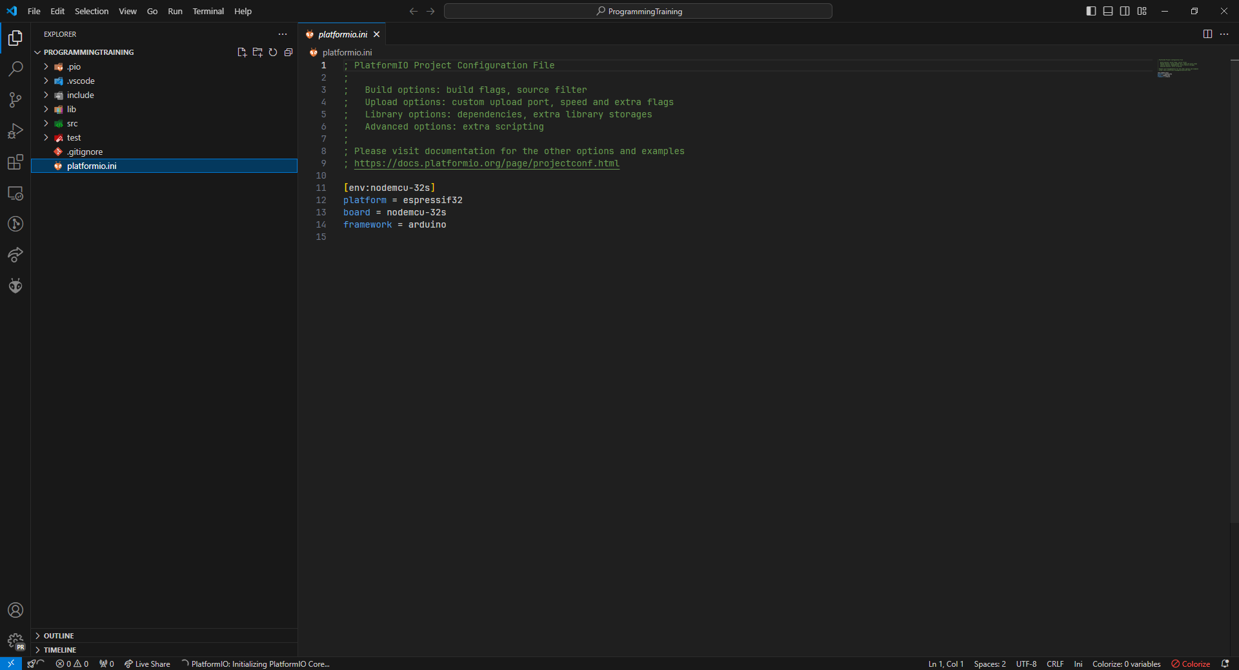Viewport: 1239px width, 670px height.
Task: Open Remote Explorer activity bar icon
Action: 15,193
